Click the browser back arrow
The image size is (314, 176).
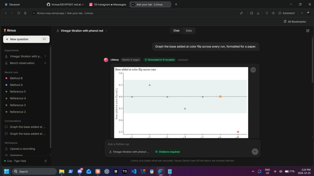(x=6, y=13)
